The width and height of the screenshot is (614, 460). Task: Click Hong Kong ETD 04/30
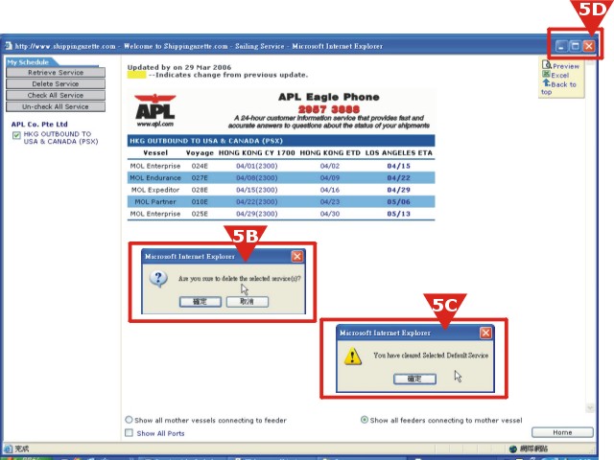tap(330, 214)
